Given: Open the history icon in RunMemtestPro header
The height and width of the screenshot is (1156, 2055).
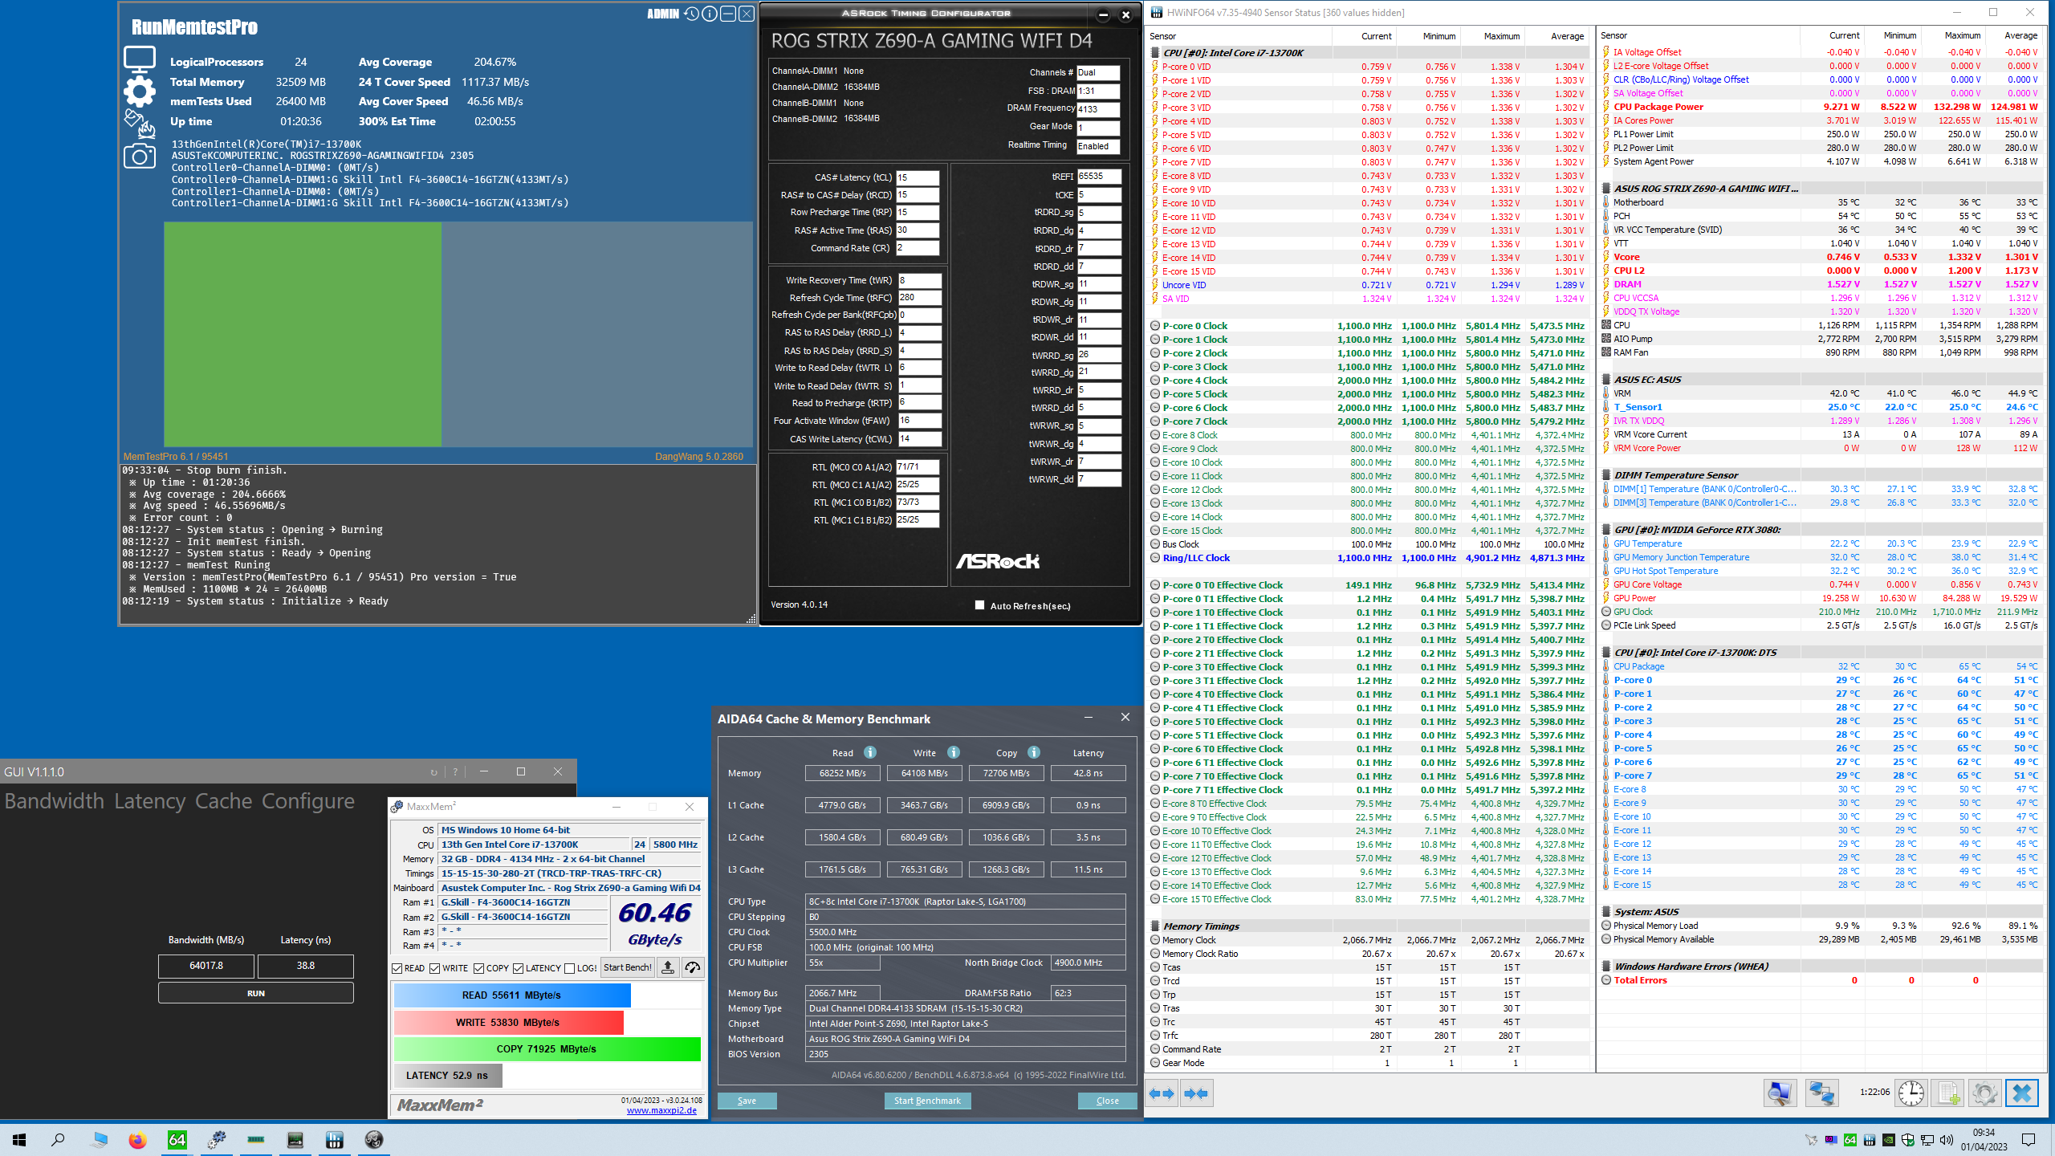Looking at the screenshot, I should 691,14.
